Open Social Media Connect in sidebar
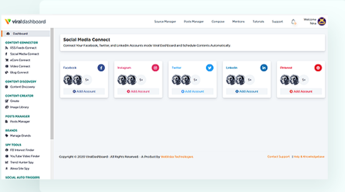This screenshot has height=192, width=345. click(24, 54)
